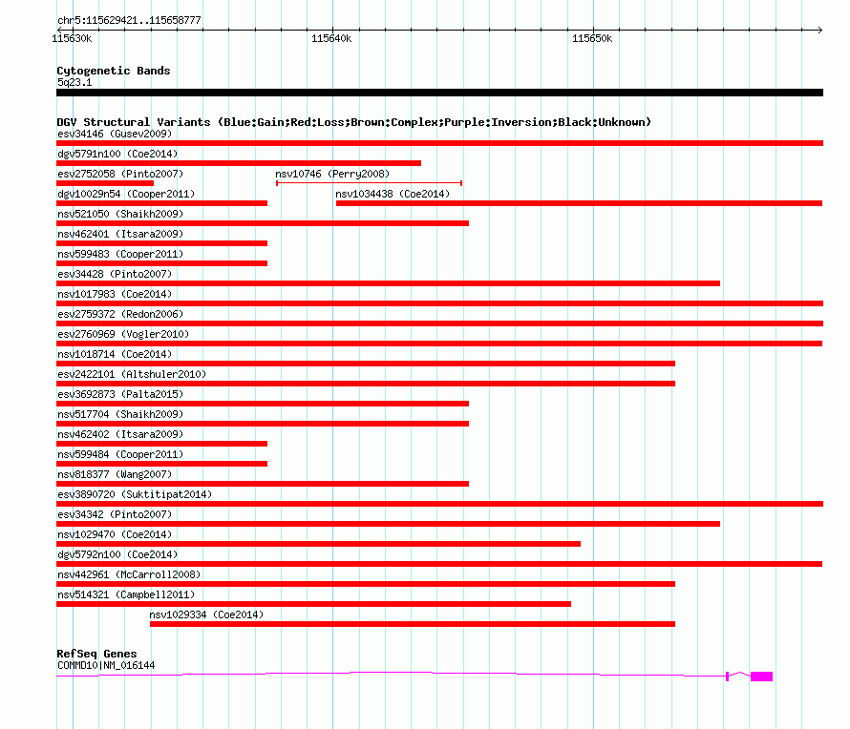Select the nsv1017983 (Coe2014) label

pyautogui.click(x=115, y=294)
